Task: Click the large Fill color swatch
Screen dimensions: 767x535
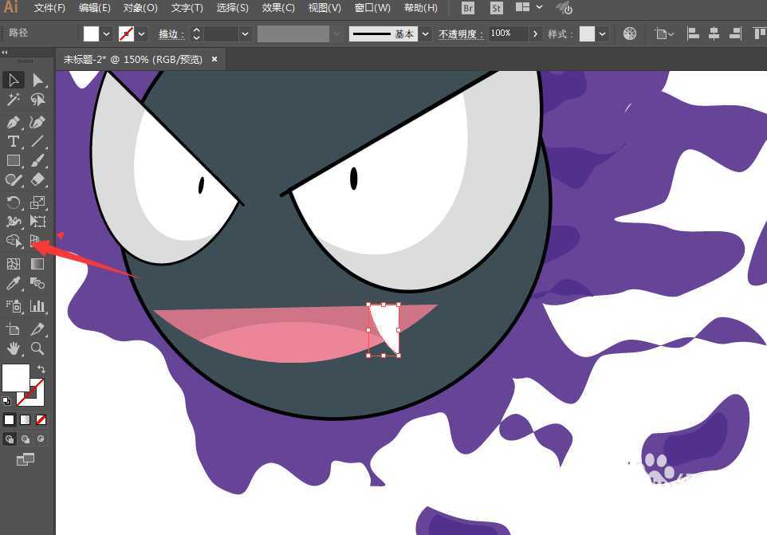Action: [x=15, y=377]
